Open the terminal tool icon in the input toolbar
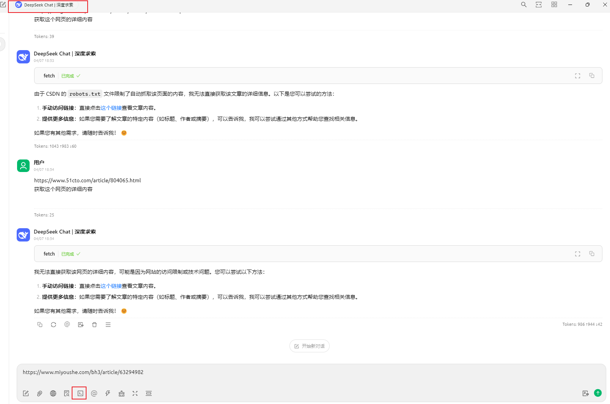 pos(79,393)
